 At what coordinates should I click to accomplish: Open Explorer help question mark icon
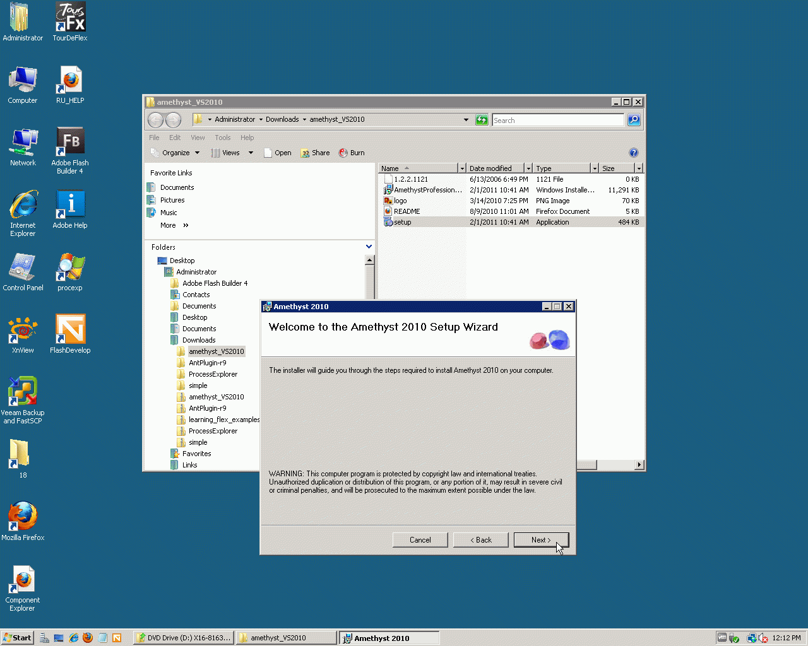point(634,153)
